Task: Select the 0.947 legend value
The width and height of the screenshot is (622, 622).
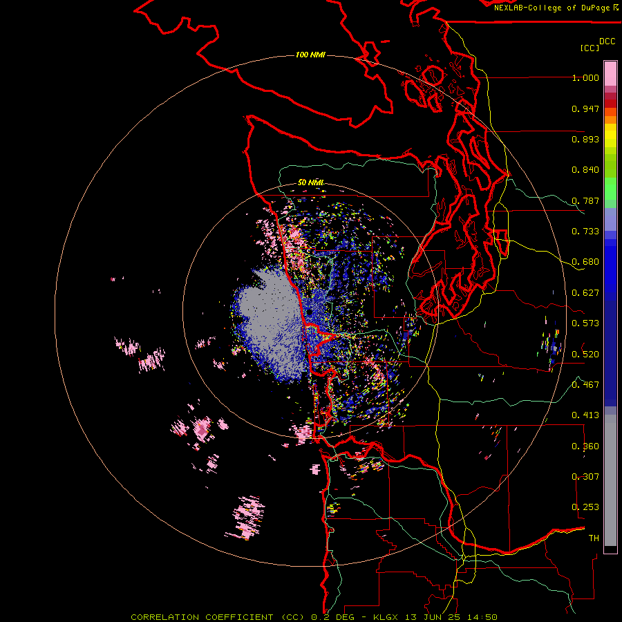Action: [585, 109]
